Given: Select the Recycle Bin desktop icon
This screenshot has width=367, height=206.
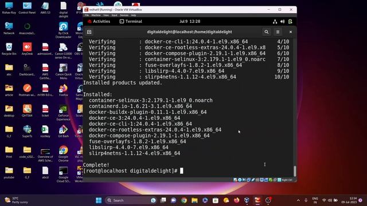Looking at the screenshot, I should pyautogui.click(x=9, y=49).
